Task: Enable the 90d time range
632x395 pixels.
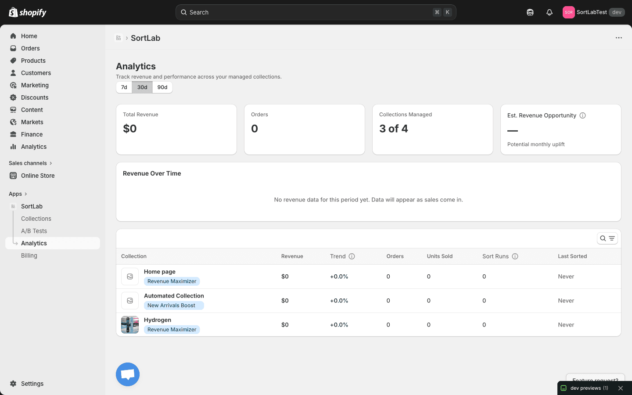Action: 162,87
